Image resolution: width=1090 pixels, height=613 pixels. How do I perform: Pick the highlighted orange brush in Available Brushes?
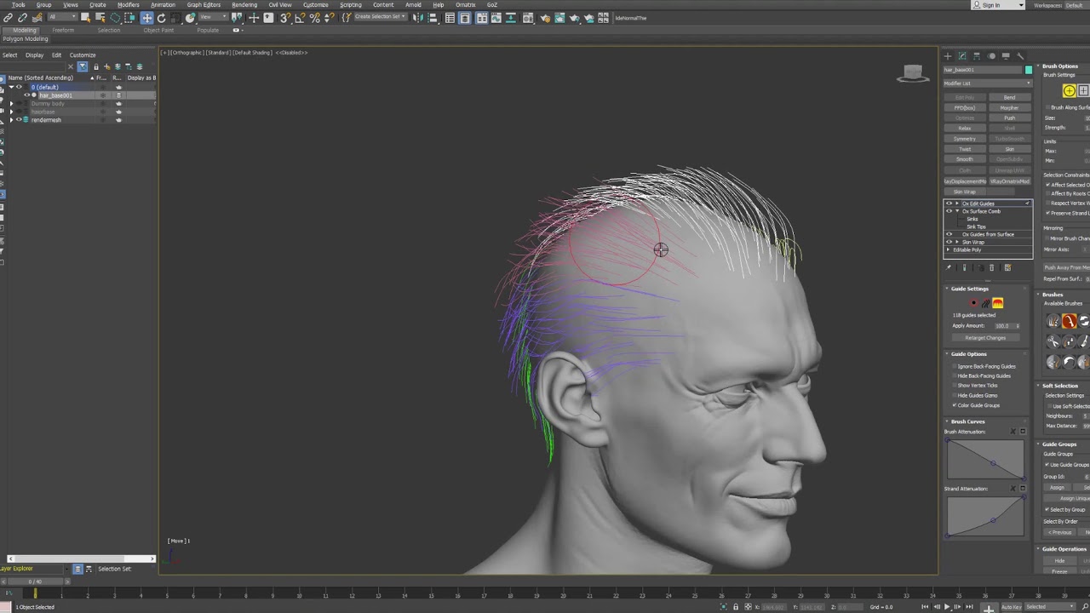(x=1069, y=321)
